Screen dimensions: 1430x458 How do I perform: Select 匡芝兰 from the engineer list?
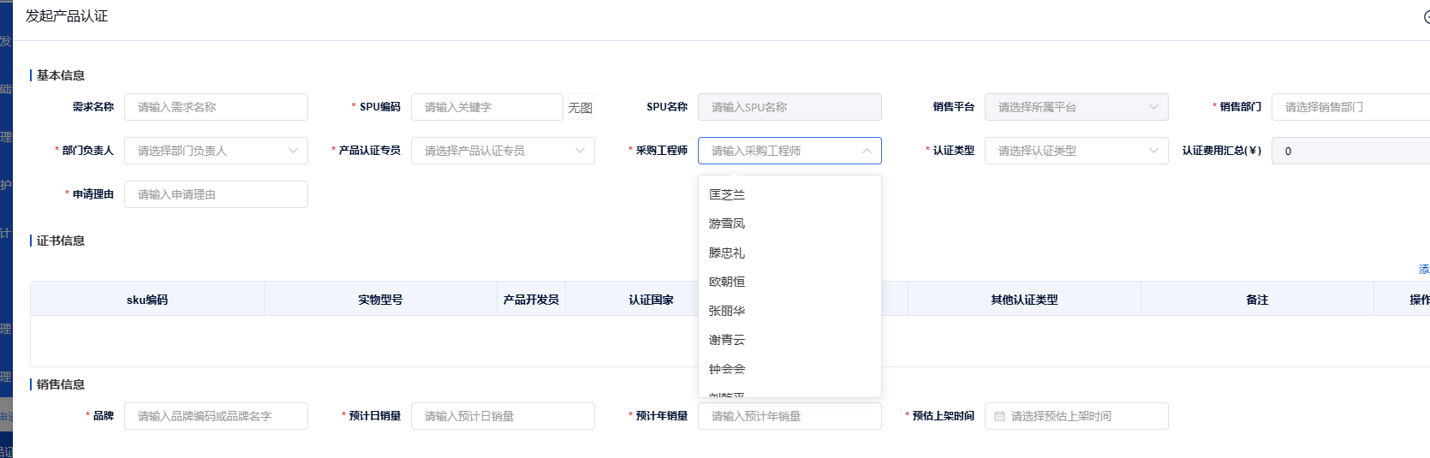(x=727, y=194)
